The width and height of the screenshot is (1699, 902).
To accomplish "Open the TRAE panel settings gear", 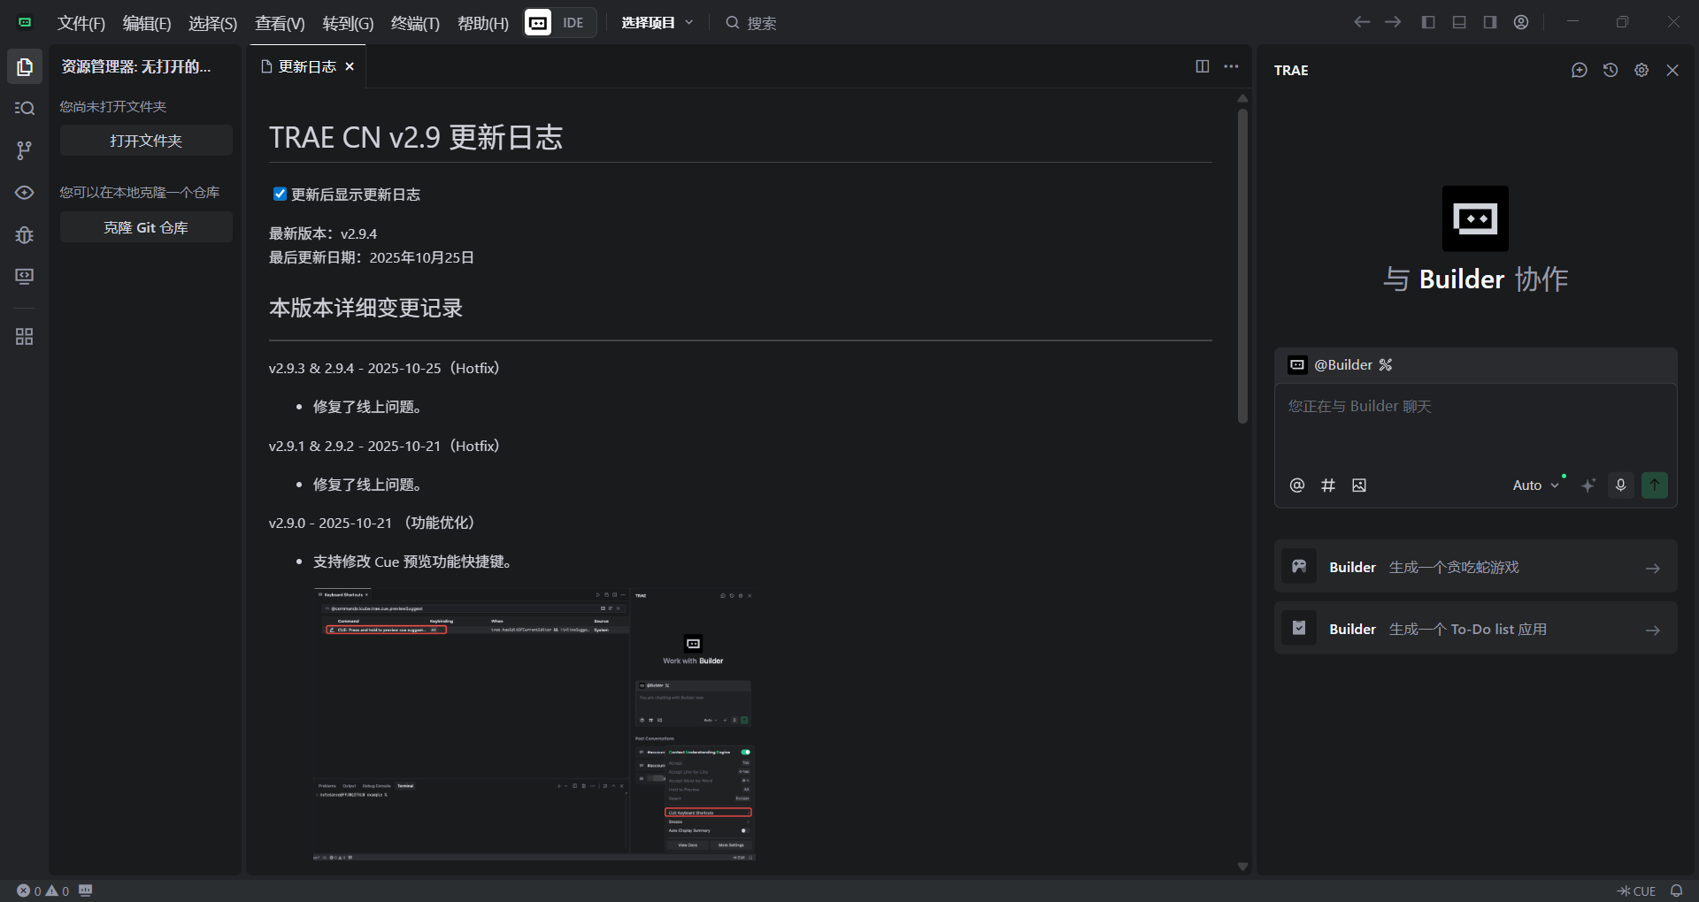I will (x=1641, y=71).
